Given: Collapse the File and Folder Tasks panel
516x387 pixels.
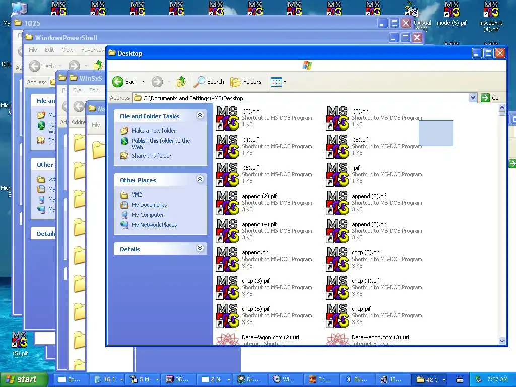Looking at the screenshot, I should click(x=200, y=115).
